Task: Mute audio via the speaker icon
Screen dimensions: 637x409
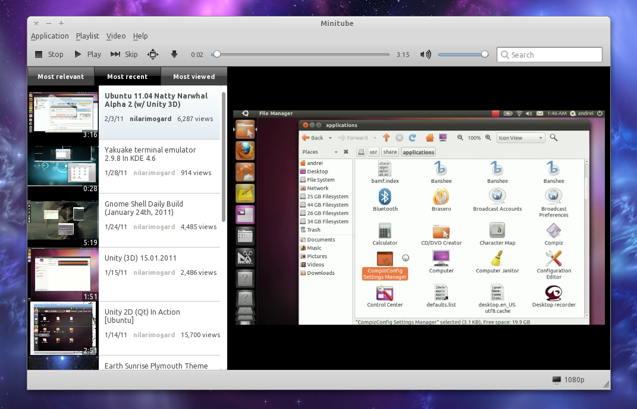Action: tap(425, 55)
